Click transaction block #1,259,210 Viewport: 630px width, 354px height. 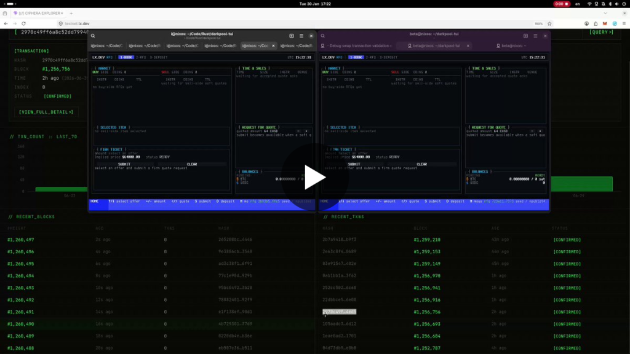pos(427,240)
